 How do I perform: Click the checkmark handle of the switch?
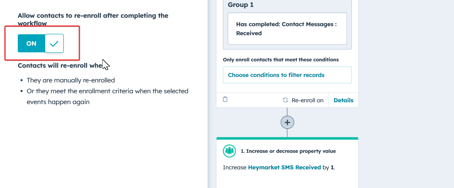point(54,43)
